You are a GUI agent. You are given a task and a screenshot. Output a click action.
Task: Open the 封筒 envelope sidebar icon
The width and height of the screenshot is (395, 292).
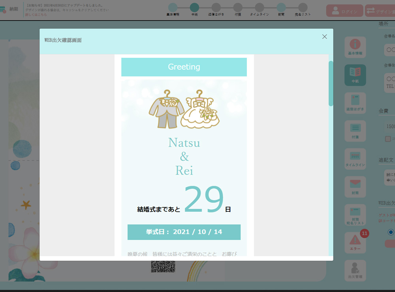pos(355,187)
